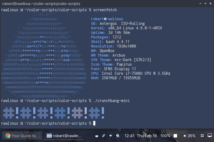
Task: Click the './crunchbang-mini' command text
Action: pos(111,101)
